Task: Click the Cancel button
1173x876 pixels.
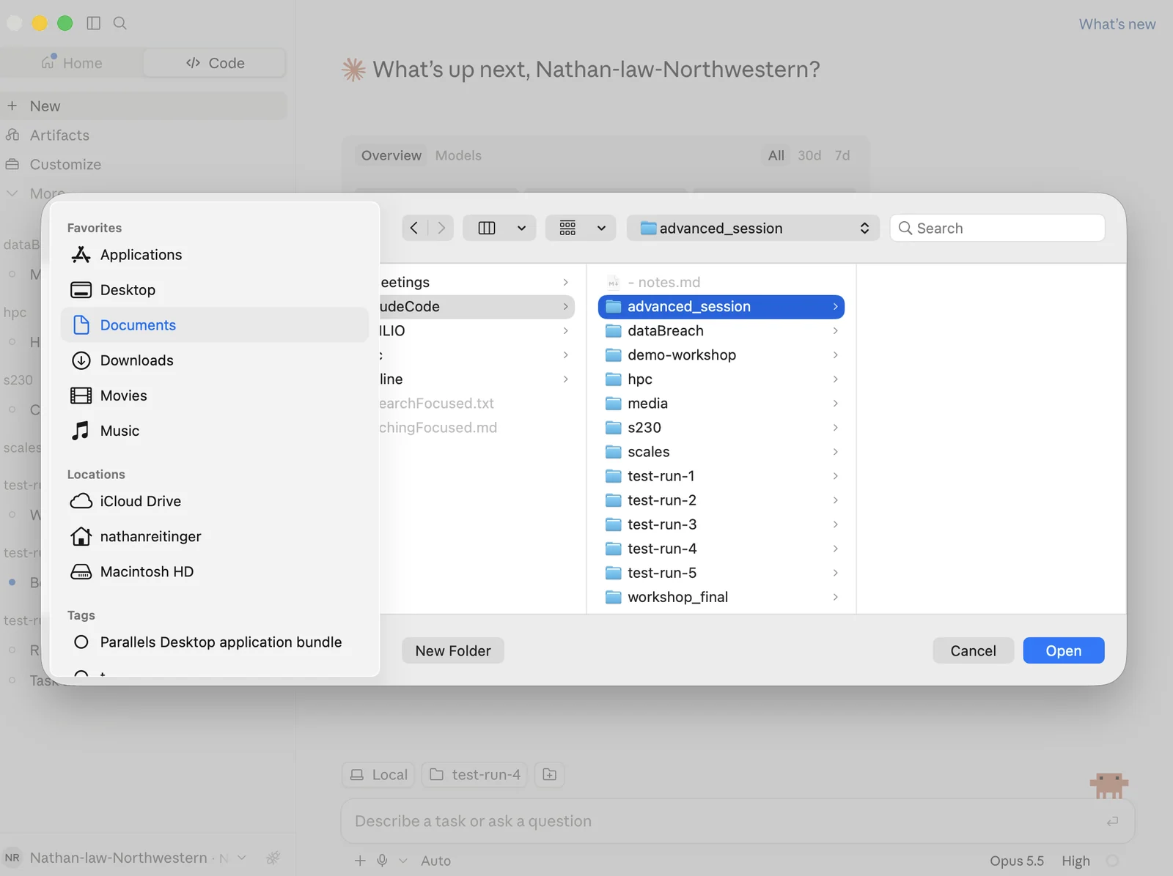Action: click(x=973, y=650)
